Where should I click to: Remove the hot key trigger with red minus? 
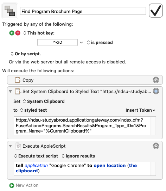click(x=18, y=33)
